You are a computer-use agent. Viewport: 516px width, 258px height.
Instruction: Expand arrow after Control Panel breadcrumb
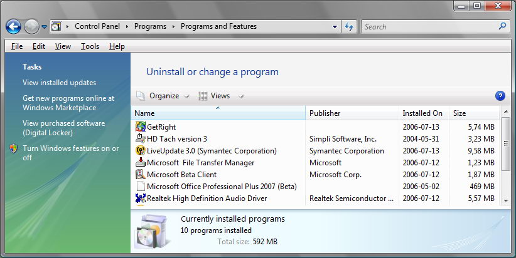[127, 26]
